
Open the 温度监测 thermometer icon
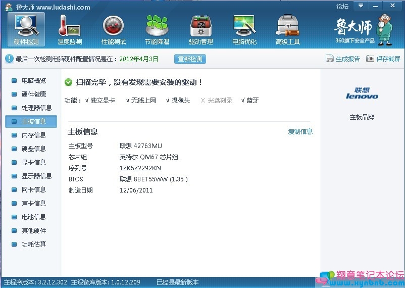70,29
